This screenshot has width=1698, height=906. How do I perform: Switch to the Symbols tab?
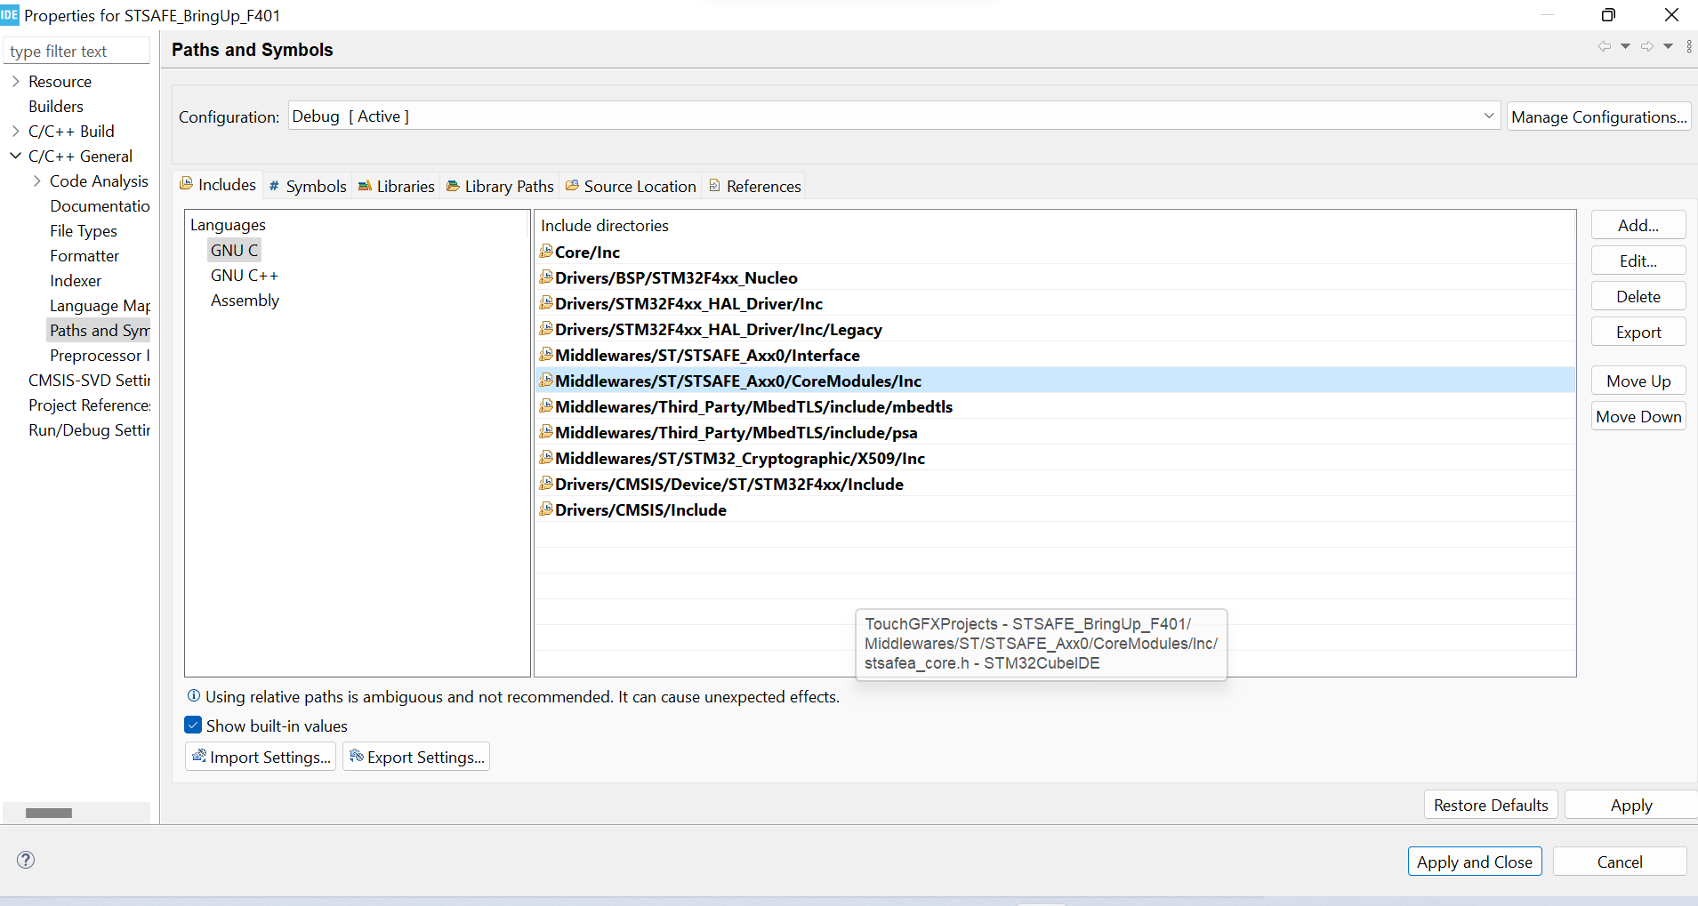pos(307,186)
